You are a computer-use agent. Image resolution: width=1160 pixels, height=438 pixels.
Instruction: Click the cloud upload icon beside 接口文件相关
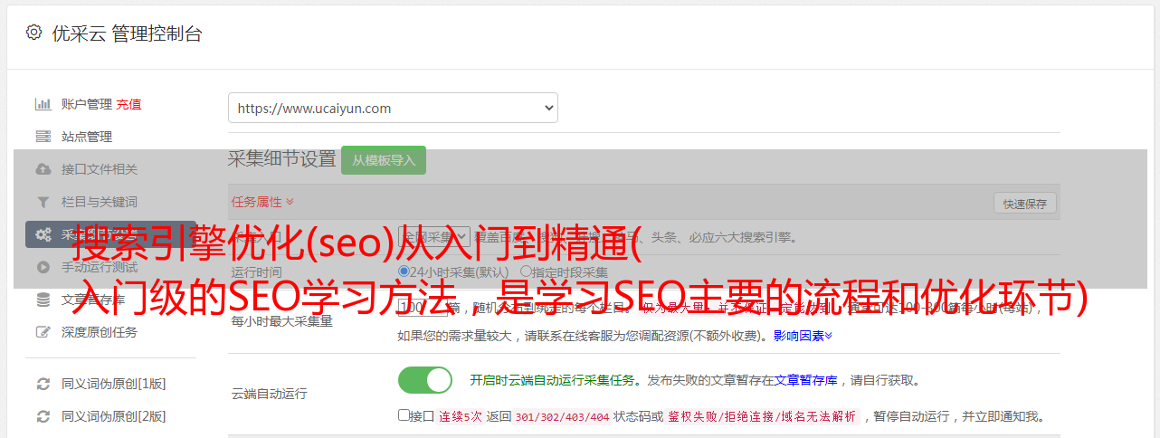(x=43, y=169)
